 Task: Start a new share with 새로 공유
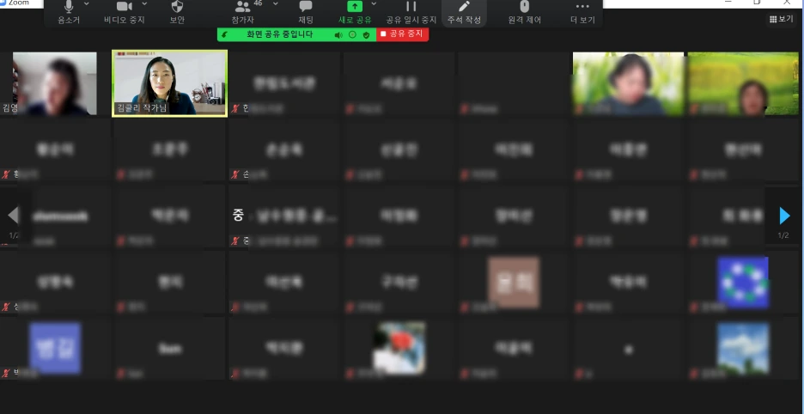(x=354, y=13)
